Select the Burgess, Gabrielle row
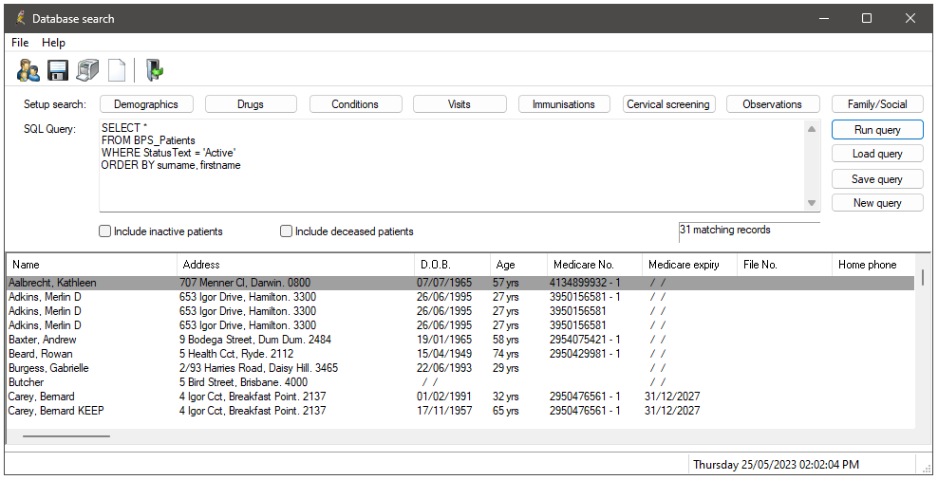 pos(460,368)
